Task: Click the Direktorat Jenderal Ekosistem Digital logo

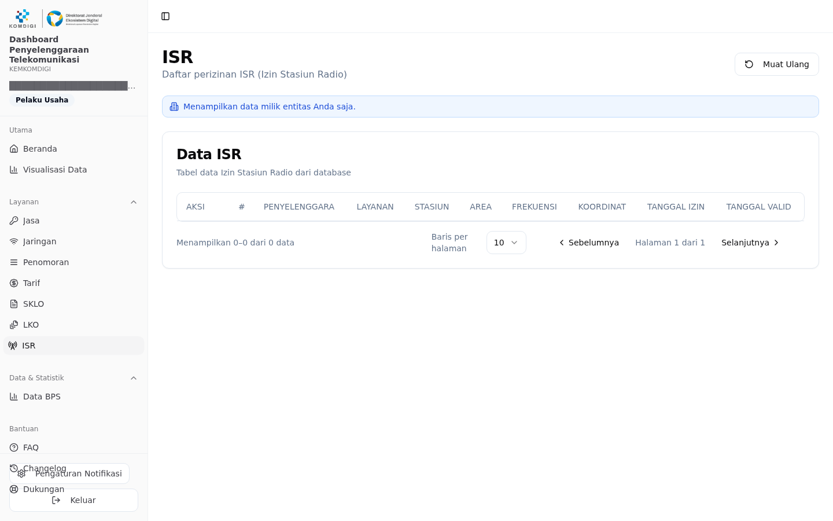Action: tap(74, 19)
